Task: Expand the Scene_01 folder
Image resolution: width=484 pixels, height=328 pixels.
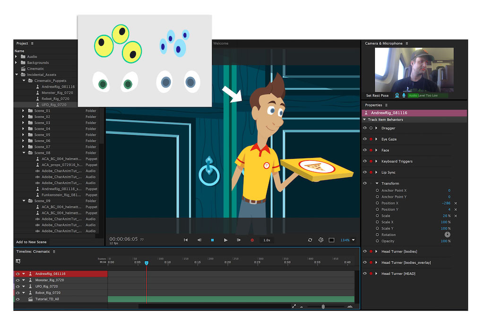Action: (24, 111)
